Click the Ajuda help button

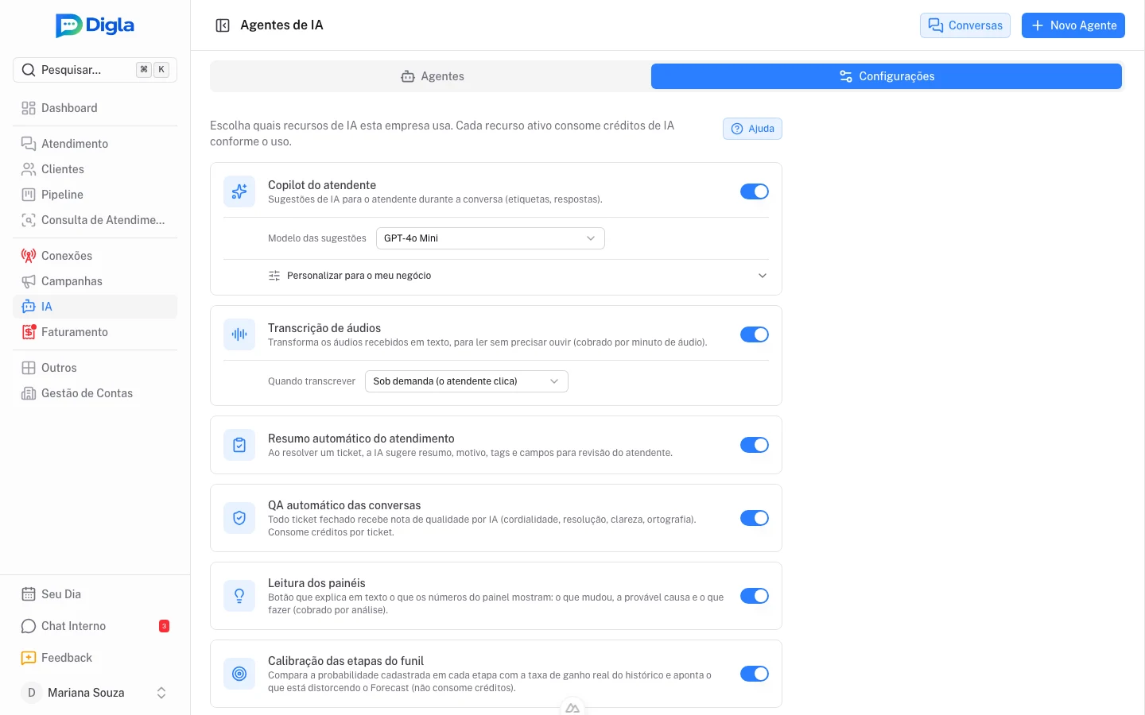click(x=752, y=129)
